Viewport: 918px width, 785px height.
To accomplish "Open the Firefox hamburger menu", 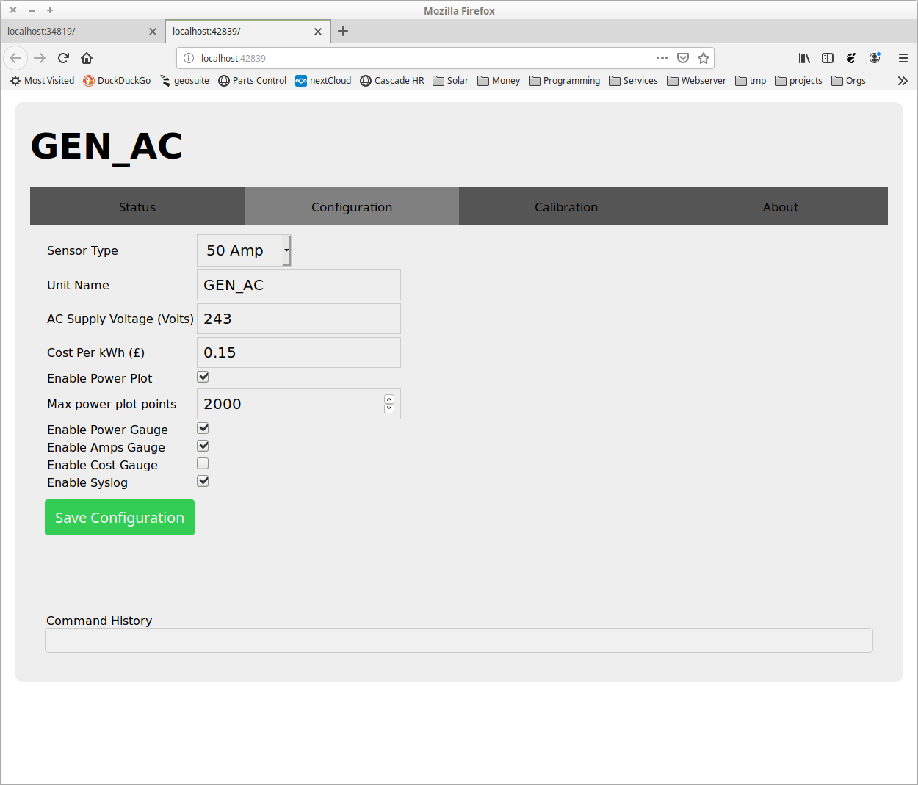I will pos(903,58).
